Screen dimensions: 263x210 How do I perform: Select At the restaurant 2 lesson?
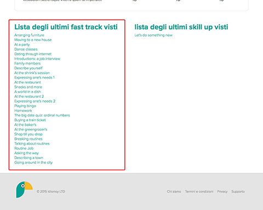tap(29, 97)
